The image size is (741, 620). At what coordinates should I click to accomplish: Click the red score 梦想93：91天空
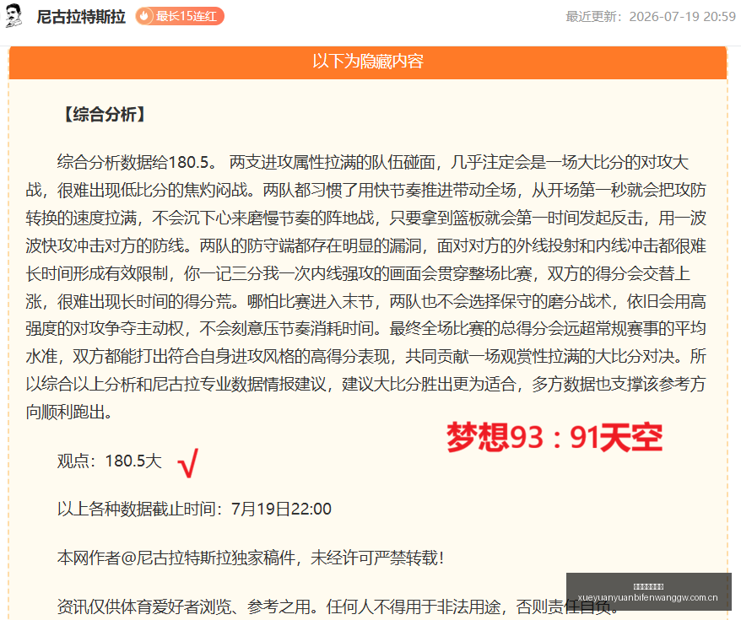(x=554, y=438)
